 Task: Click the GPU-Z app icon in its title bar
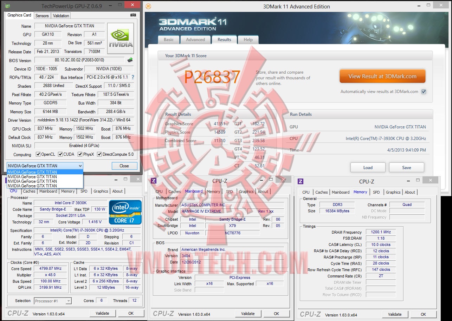pyautogui.click(x=8, y=6)
